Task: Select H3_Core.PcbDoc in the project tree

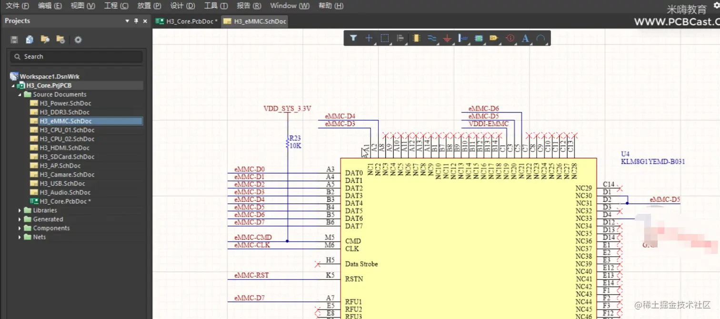Action: click(x=65, y=201)
